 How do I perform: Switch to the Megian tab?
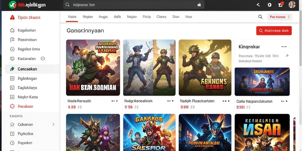click(88, 17)
